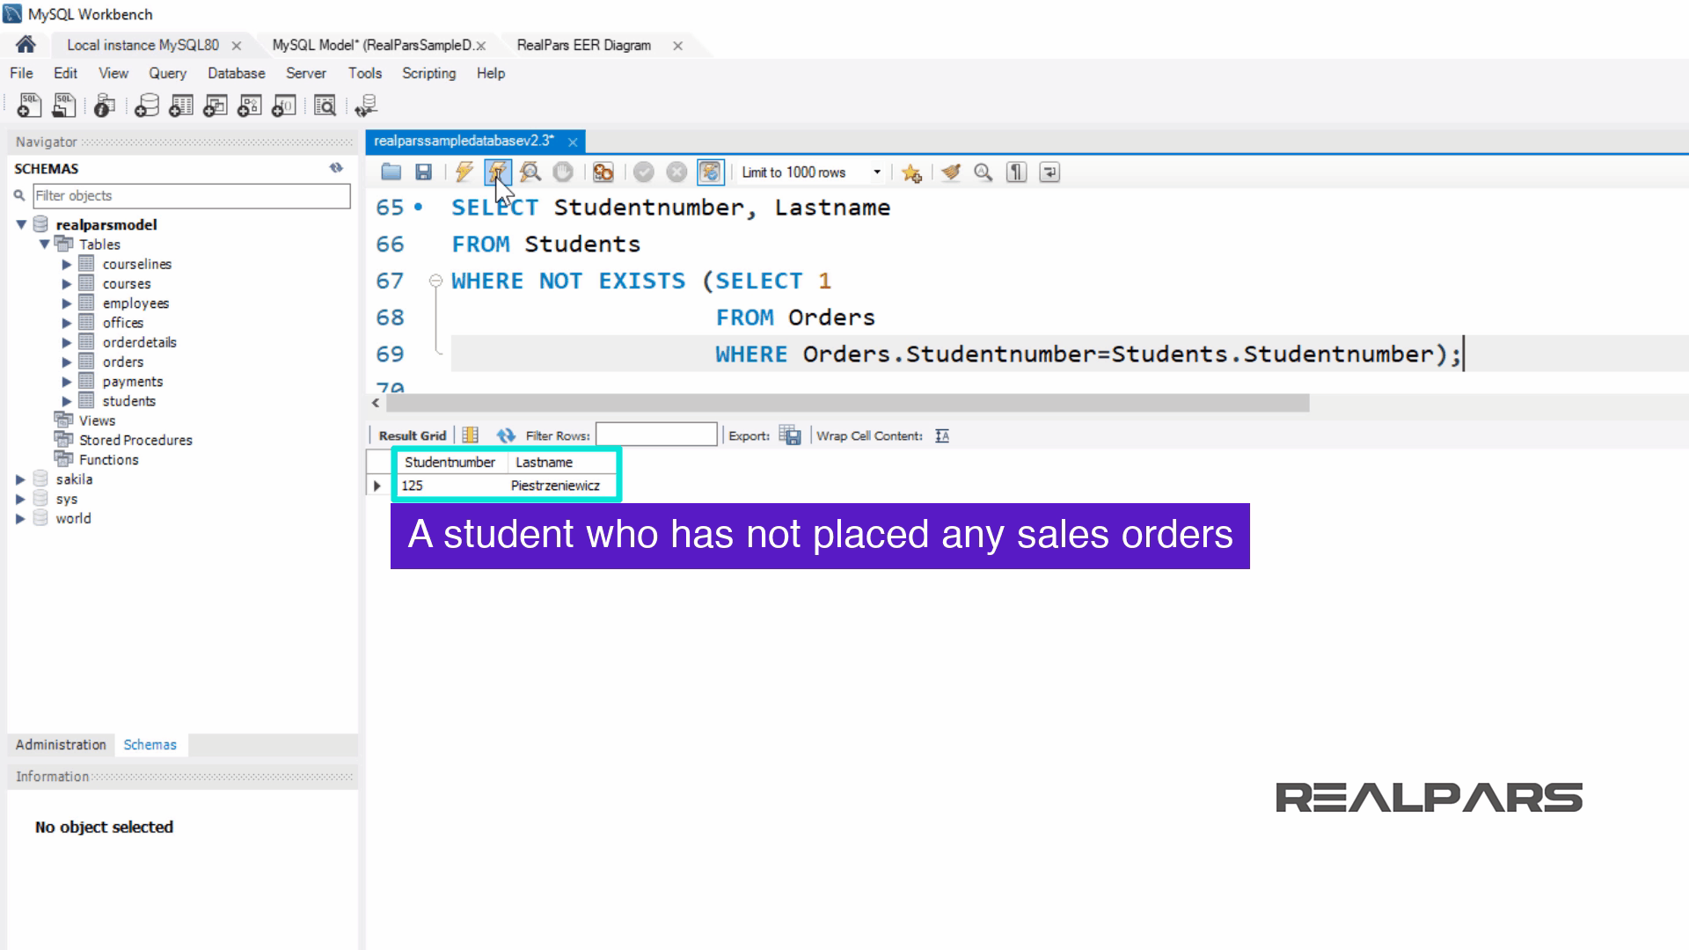Create a new SQL tab icon

click(x=29, y=106)
